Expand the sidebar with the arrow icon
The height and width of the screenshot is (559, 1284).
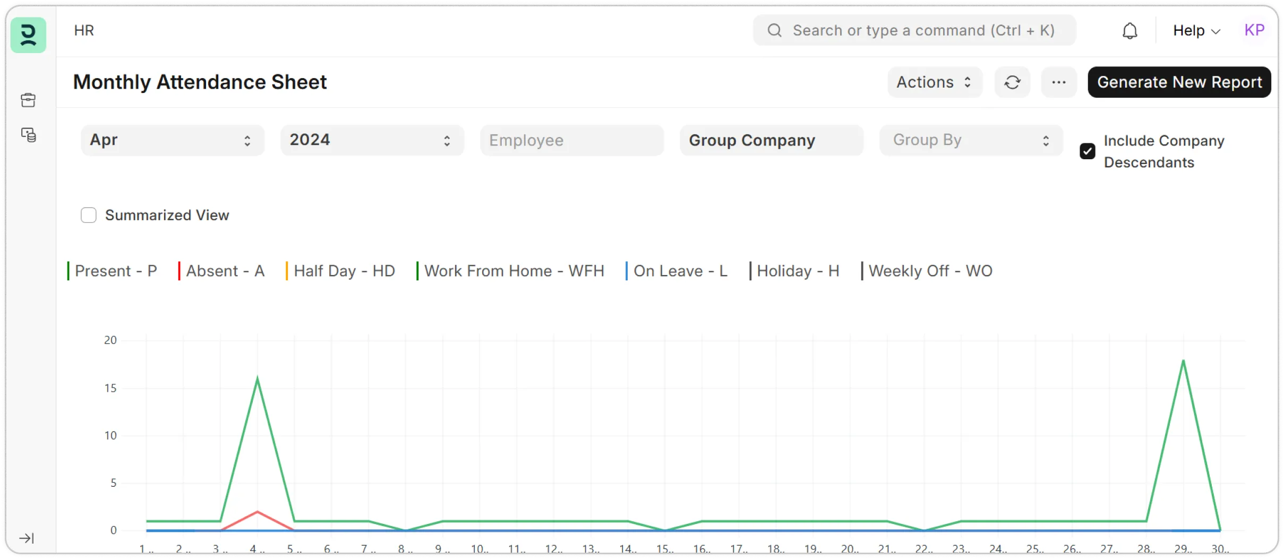pyautogui.click(x=27, y=537)
